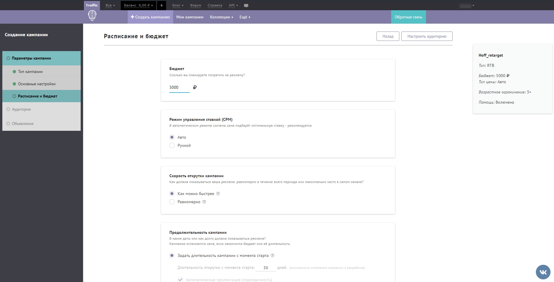Click 'Возрастное ограничение: 3+' text

coord(505,92)
